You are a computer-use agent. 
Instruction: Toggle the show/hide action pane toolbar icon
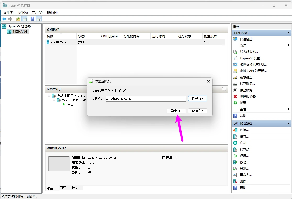pyautogui.click(x=39, y=19)
